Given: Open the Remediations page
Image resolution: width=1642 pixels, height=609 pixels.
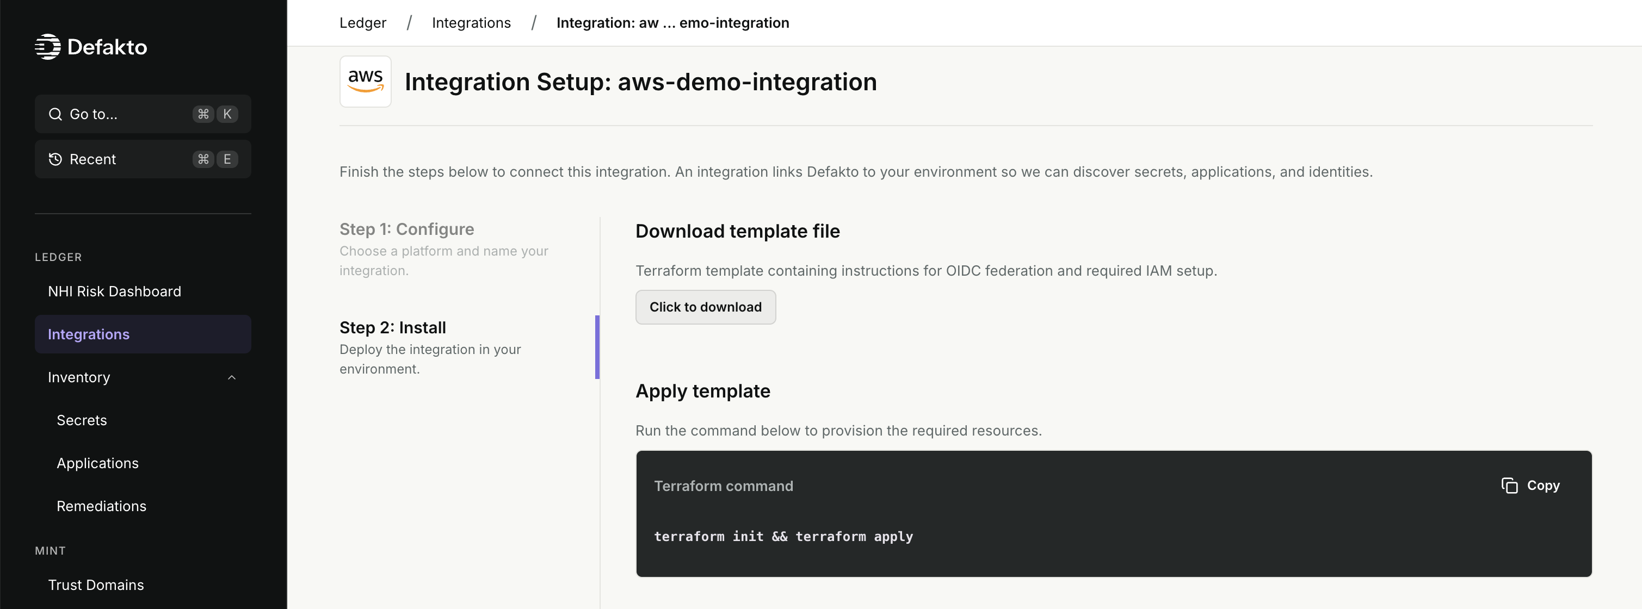Looking at the screenshot, I should pos(101,506).
